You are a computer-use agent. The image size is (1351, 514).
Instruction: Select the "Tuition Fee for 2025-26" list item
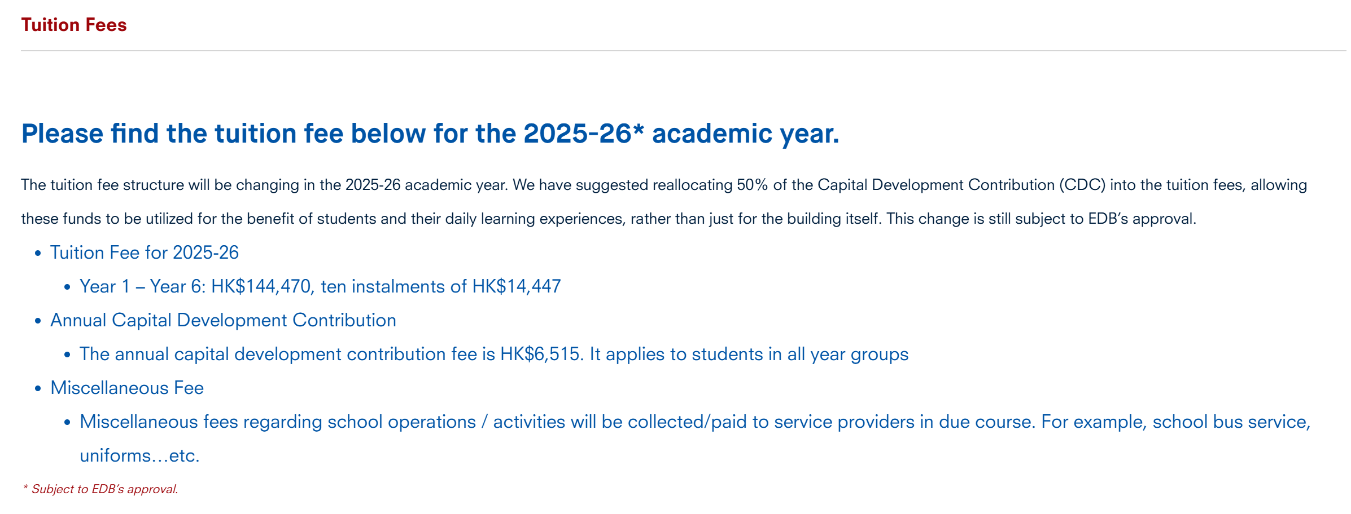(x=145, y=252)
